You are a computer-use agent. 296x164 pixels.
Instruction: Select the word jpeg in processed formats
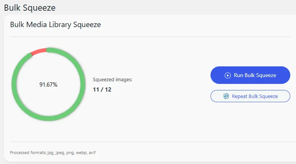point(60,153)
